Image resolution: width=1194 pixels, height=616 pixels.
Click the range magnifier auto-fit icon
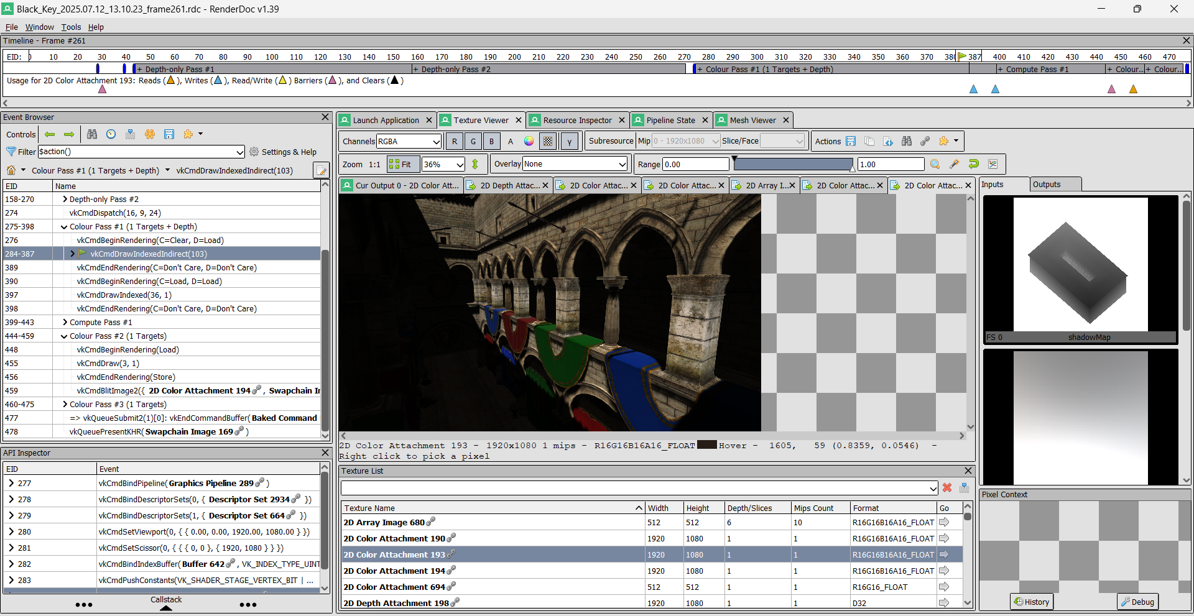tap(935, 164)
